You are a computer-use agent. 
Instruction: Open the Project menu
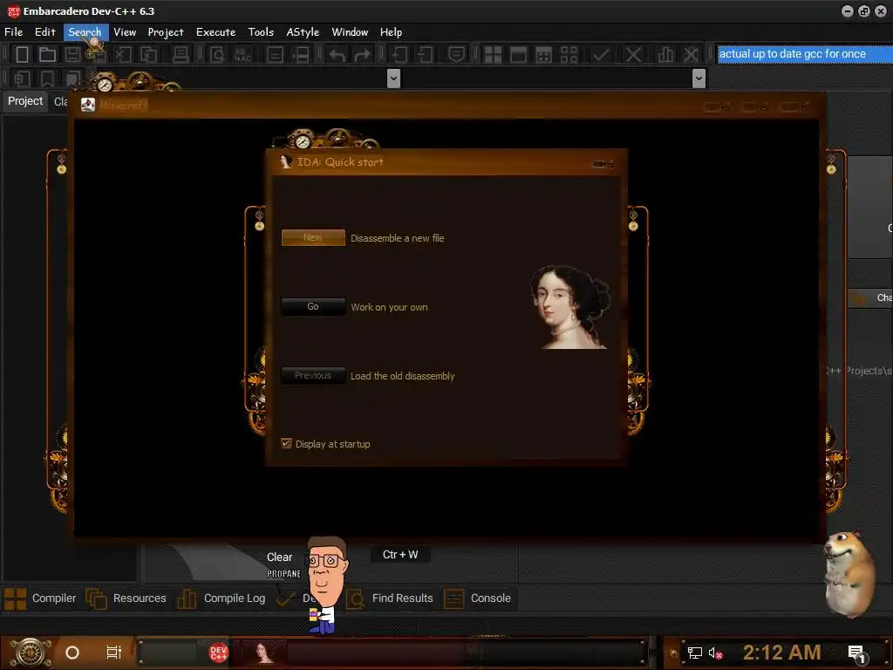166,32
